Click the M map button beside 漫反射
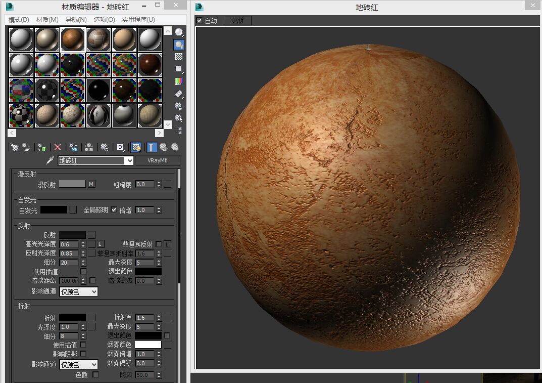 (91, 184)
